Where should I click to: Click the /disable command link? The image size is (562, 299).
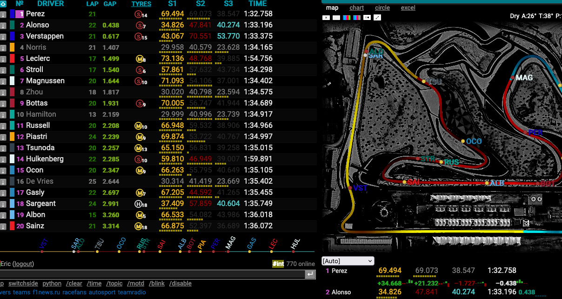point(181,283)
